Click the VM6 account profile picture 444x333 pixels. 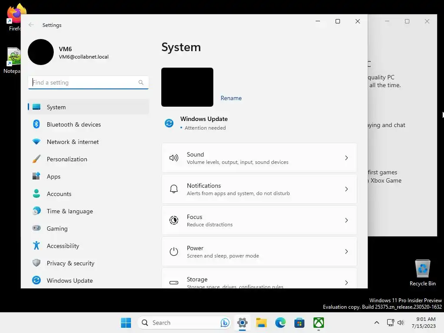click(41, 52)
